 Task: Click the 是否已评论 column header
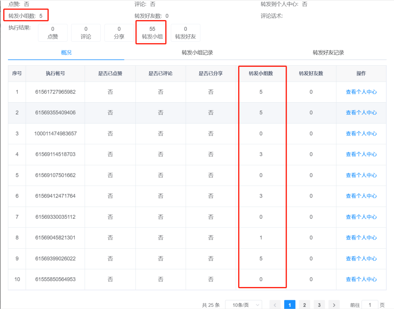(160, 73)
